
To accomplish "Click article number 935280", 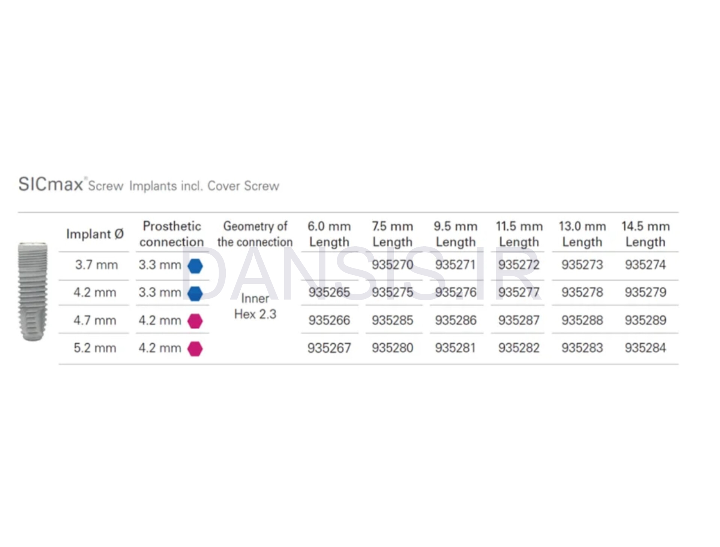I will pos(392,348).
